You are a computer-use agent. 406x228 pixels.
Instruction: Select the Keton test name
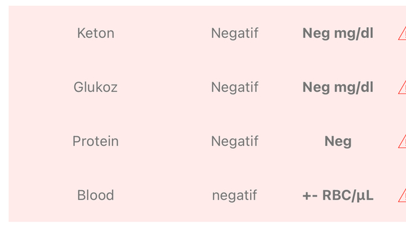[x=95, y=33]
